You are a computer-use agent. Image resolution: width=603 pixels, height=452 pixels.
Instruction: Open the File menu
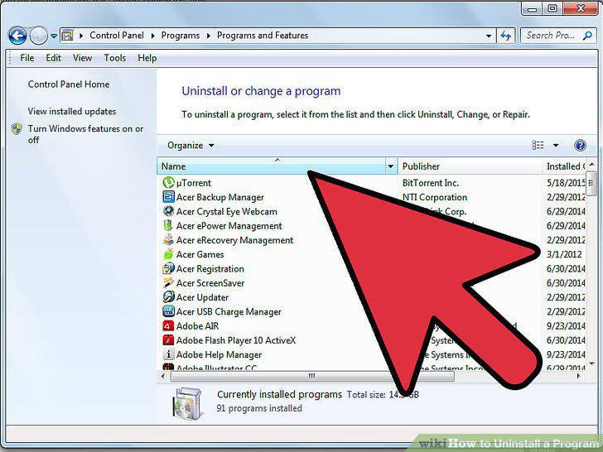click(27, 58)
